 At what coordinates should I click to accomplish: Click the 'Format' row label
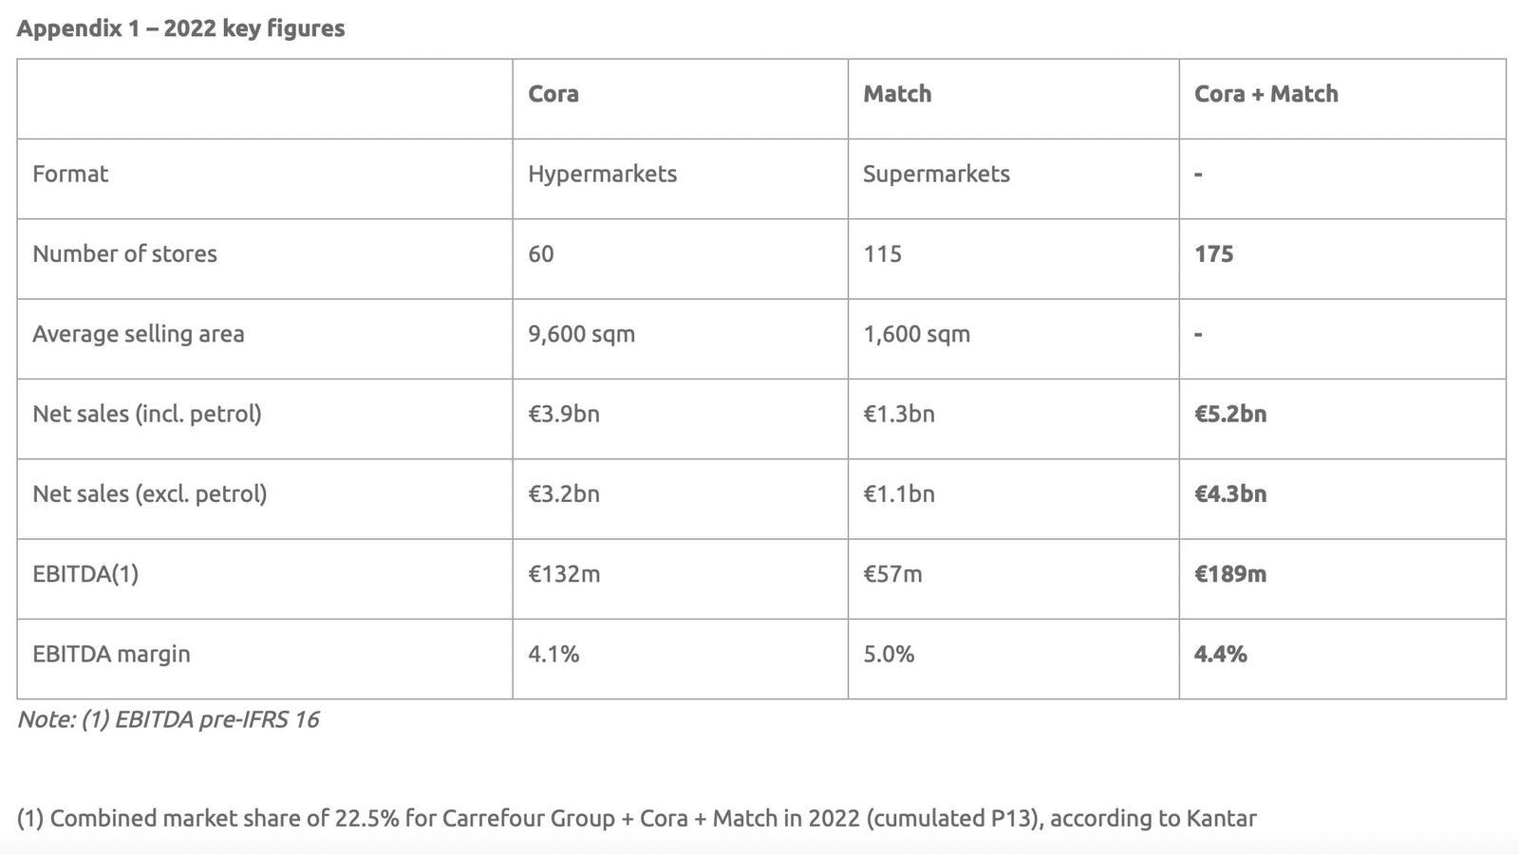pyautogui.click(x=70, y=174)
